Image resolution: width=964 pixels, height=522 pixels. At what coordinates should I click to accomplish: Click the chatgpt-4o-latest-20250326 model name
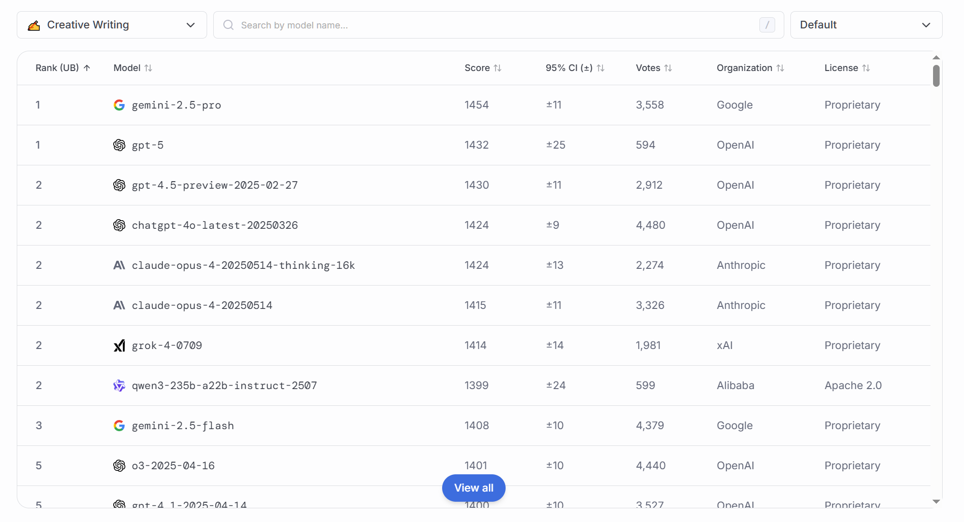point(215,225)
